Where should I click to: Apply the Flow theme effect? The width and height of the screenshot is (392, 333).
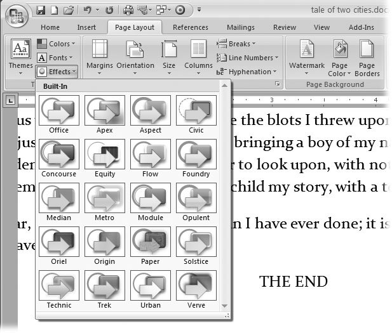(151, 159)
